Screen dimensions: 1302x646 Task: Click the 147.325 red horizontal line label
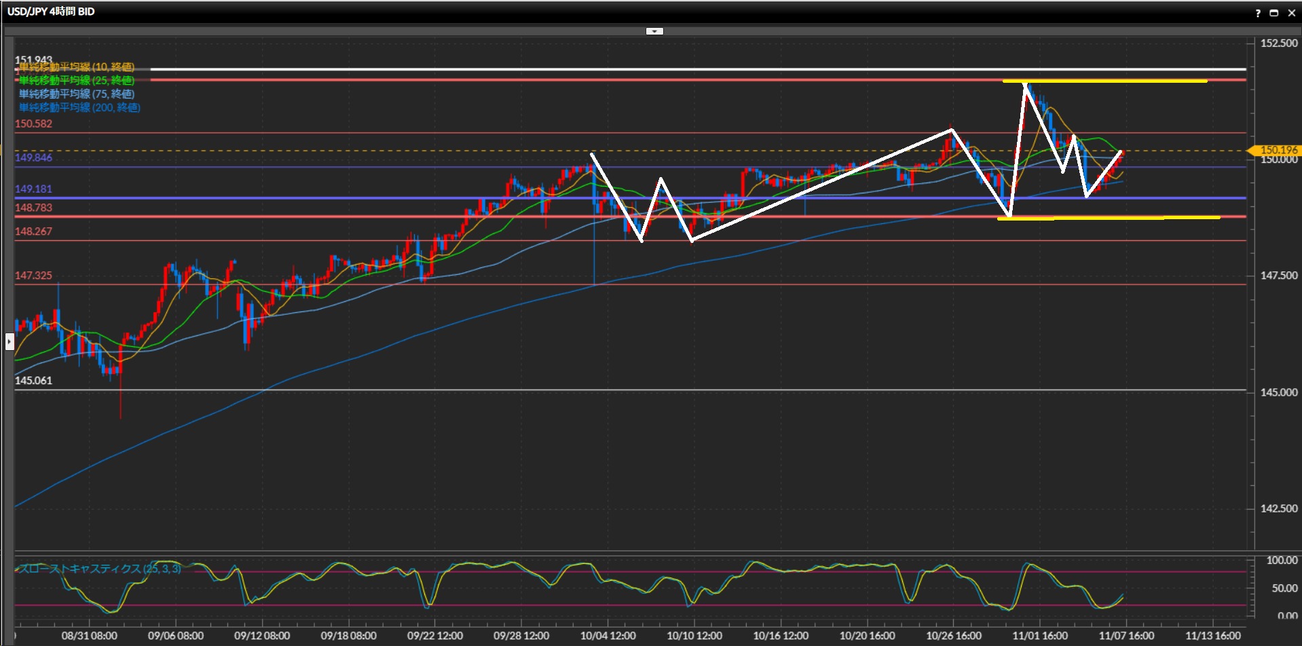(33, 275)
